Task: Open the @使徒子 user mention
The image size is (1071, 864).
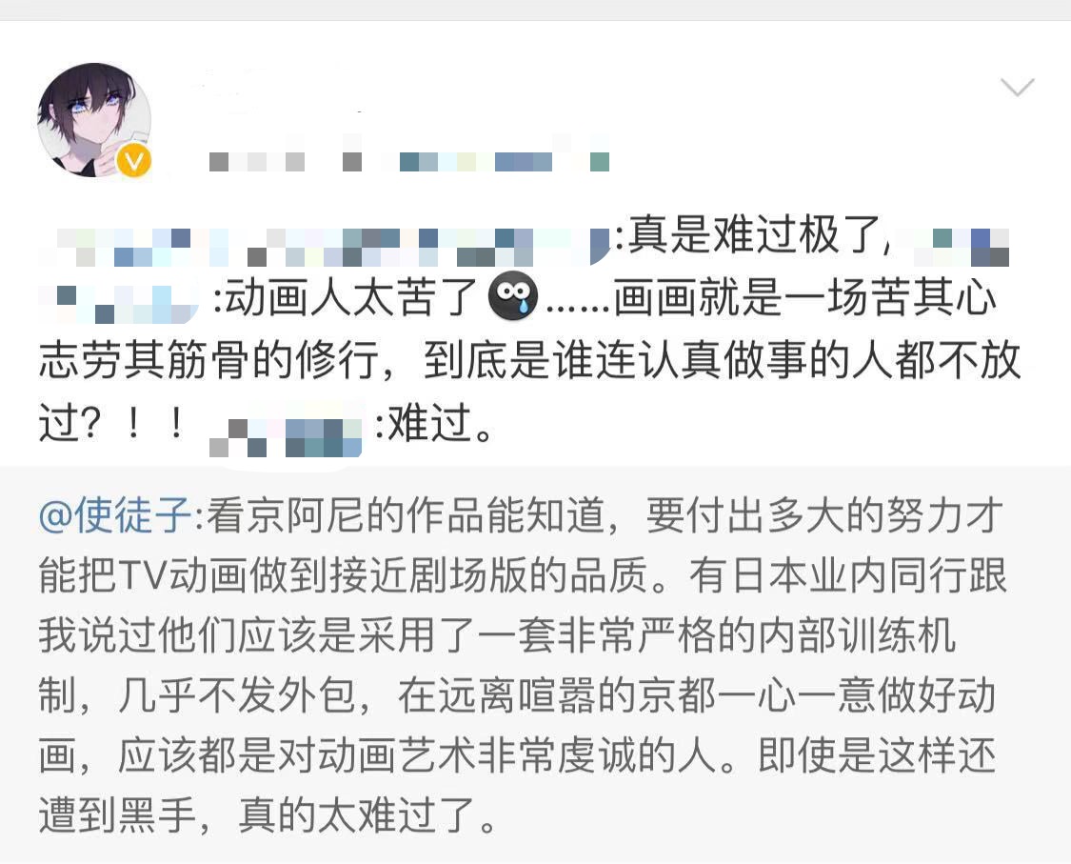Action: (115, 515)
